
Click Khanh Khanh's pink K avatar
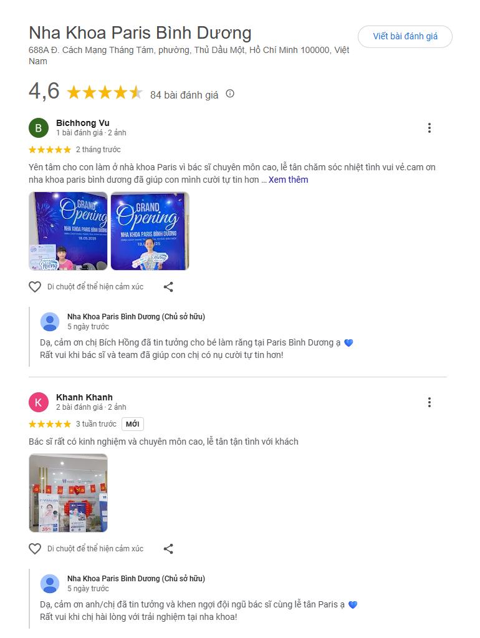click(x=39, y=402)
